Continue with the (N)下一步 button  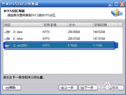pos(88,88)
